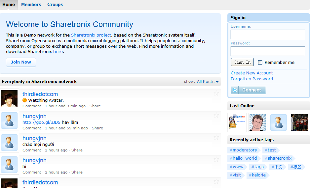Open hungvjnh avatar beside goo.gl link post
The image size is (310, 188).
9,121
